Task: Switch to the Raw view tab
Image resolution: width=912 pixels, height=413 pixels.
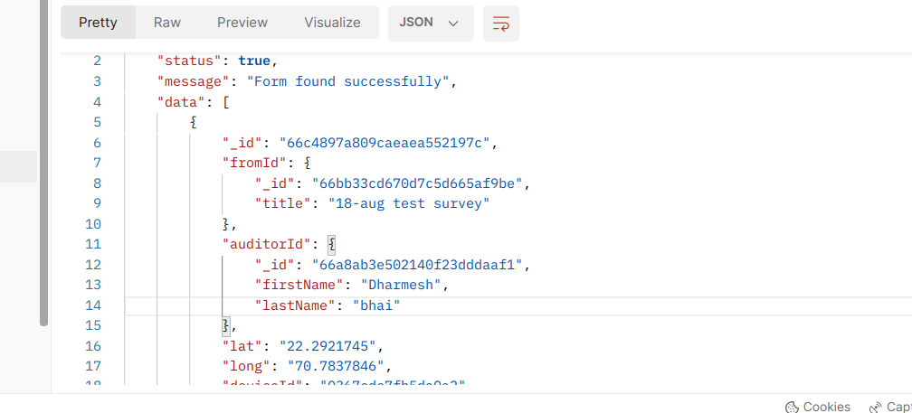Action: (x=167, y=23)
